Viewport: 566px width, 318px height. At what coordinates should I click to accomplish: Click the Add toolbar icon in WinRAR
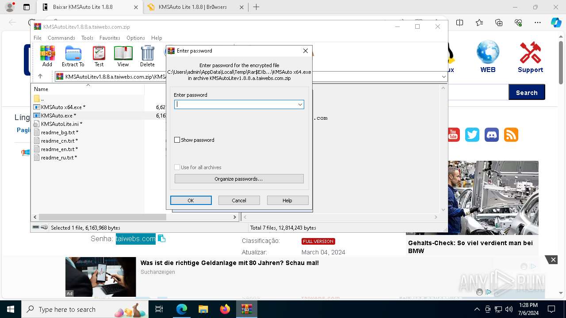(47, 56)
